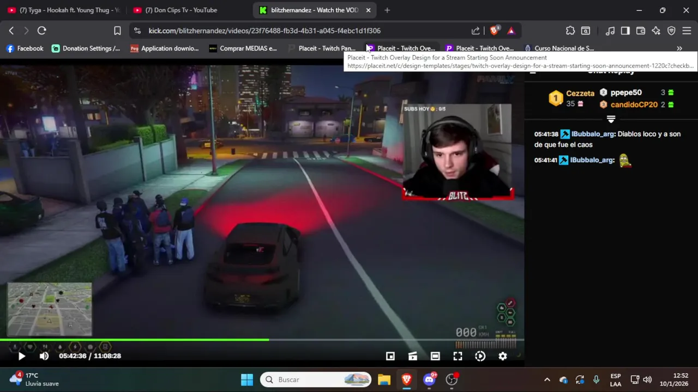Image resolution: width=698 pixels, height=392 pixels.
Task: Open the weather widget showing 17°C
Action: tap(34, 379)
